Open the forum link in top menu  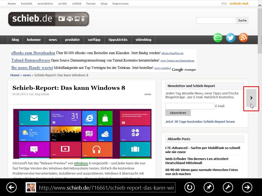click(91, 4)
